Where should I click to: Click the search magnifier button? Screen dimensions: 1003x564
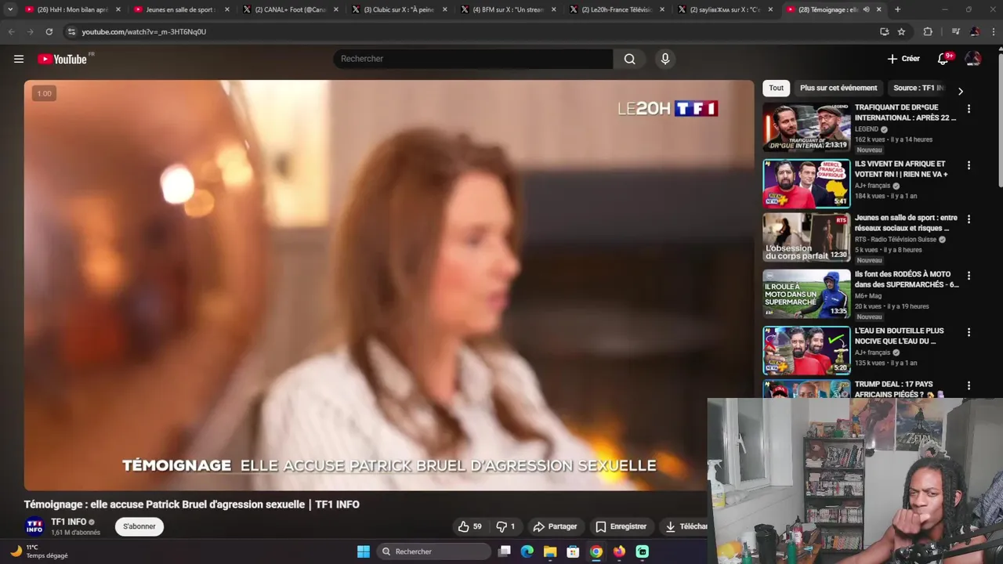[629, 59]
